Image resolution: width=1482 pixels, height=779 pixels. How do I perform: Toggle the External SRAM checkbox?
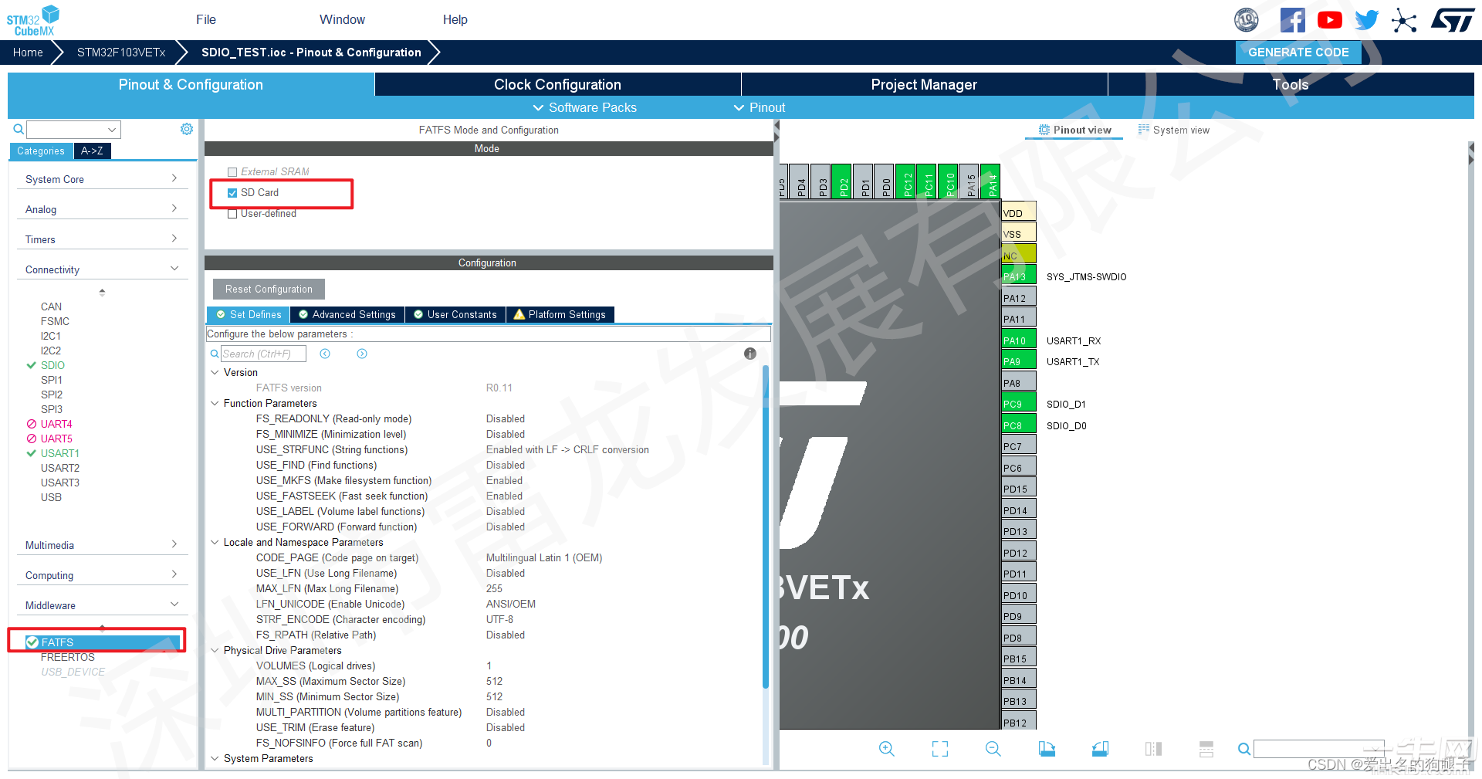[x=232, y=172]
